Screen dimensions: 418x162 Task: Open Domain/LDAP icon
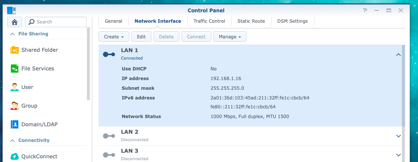14,124
